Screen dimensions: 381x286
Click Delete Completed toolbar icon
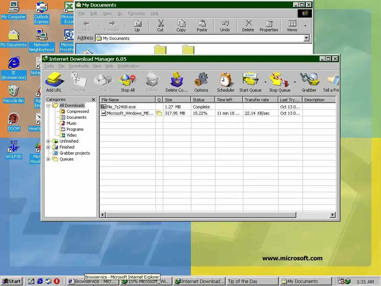point(176,82)
